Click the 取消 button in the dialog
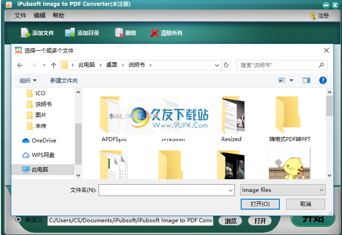Screen dimensions: 342x235 (305, 204)
